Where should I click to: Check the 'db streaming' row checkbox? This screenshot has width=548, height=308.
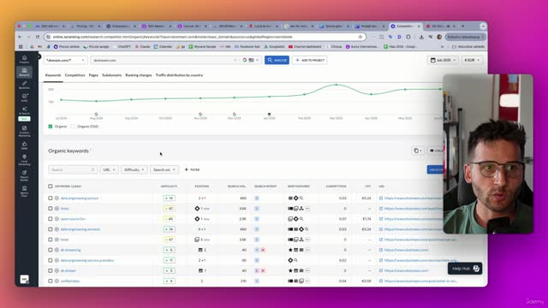click(51, 250)
